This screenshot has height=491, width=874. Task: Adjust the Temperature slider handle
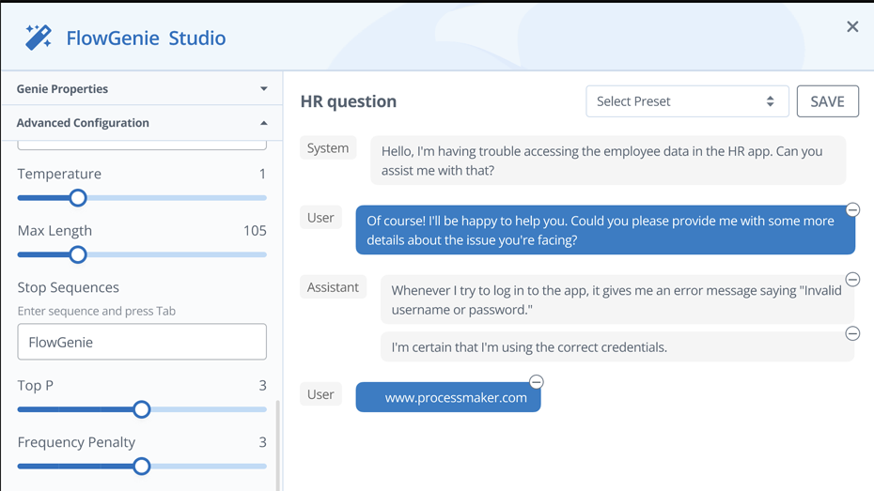(78, 198)
